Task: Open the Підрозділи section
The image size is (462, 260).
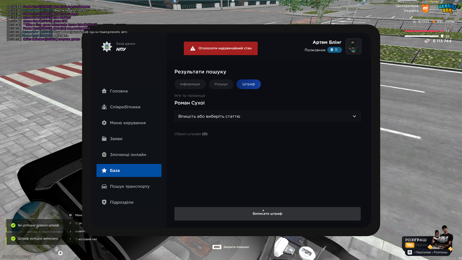Action: [129, 202]
